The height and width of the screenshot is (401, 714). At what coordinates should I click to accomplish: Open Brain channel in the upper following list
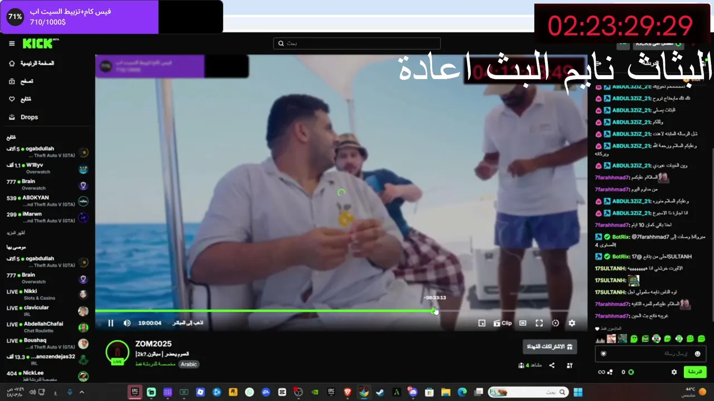pos(47,184)
